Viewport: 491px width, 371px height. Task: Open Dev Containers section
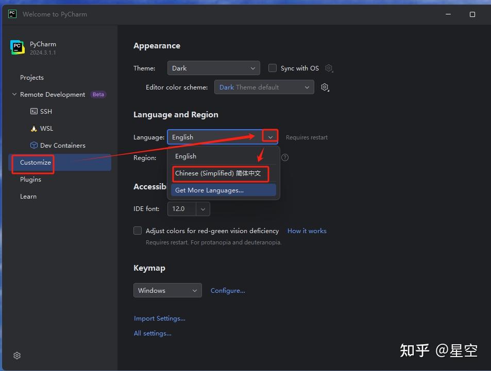pos(58,145)
